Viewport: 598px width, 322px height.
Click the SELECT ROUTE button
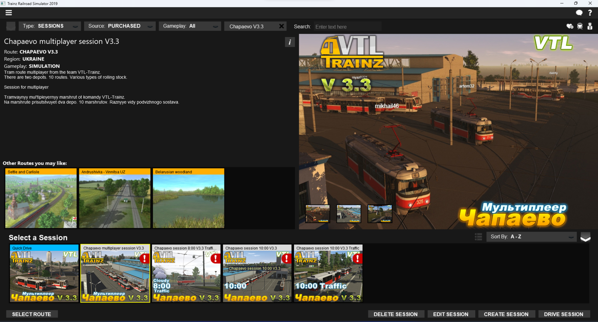[x=32, y=314]
